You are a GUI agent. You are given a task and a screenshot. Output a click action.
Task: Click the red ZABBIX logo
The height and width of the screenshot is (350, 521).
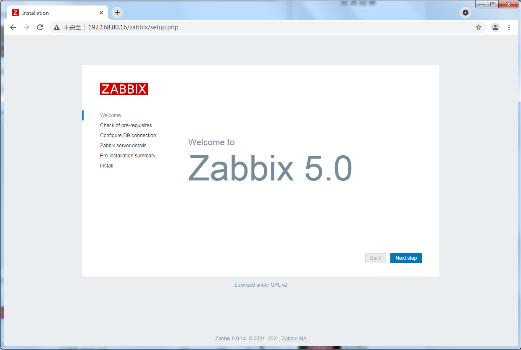tap(124, 89)
